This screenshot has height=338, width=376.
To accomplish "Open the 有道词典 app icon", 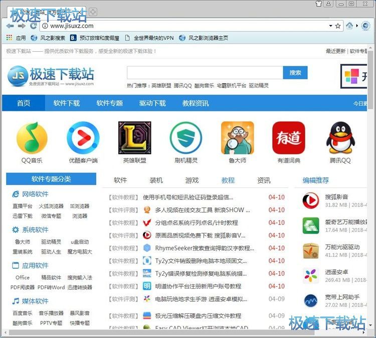I will (289, 138).
